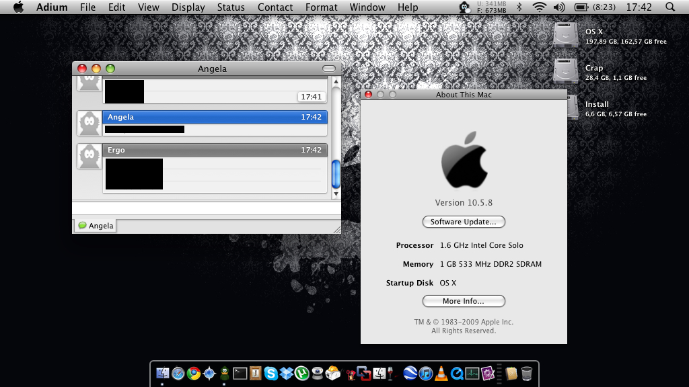This screenshot has width=689, height=387.
Task: Click the memory usage readout in menu bar
Action: (491, 7)
